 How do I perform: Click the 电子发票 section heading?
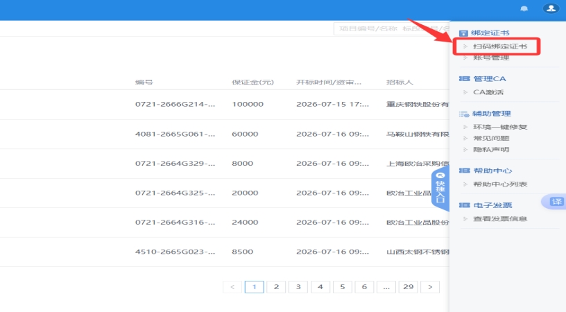pyautogui.click(x=492, y=205)
